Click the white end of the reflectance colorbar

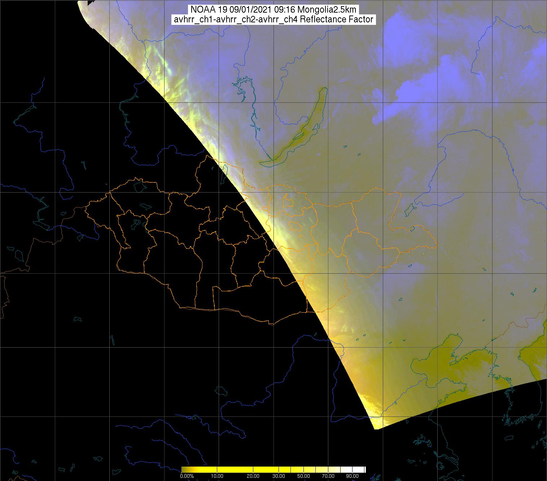(x=359, y=469)
